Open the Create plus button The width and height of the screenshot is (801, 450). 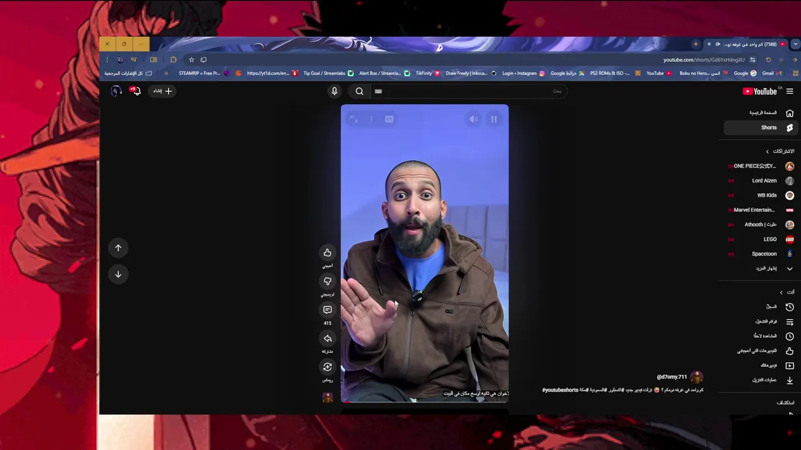(x=161, y=91)
